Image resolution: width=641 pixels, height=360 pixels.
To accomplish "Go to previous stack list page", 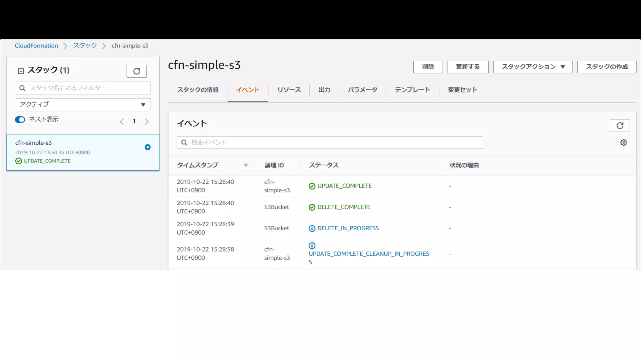I will point(122,122).
